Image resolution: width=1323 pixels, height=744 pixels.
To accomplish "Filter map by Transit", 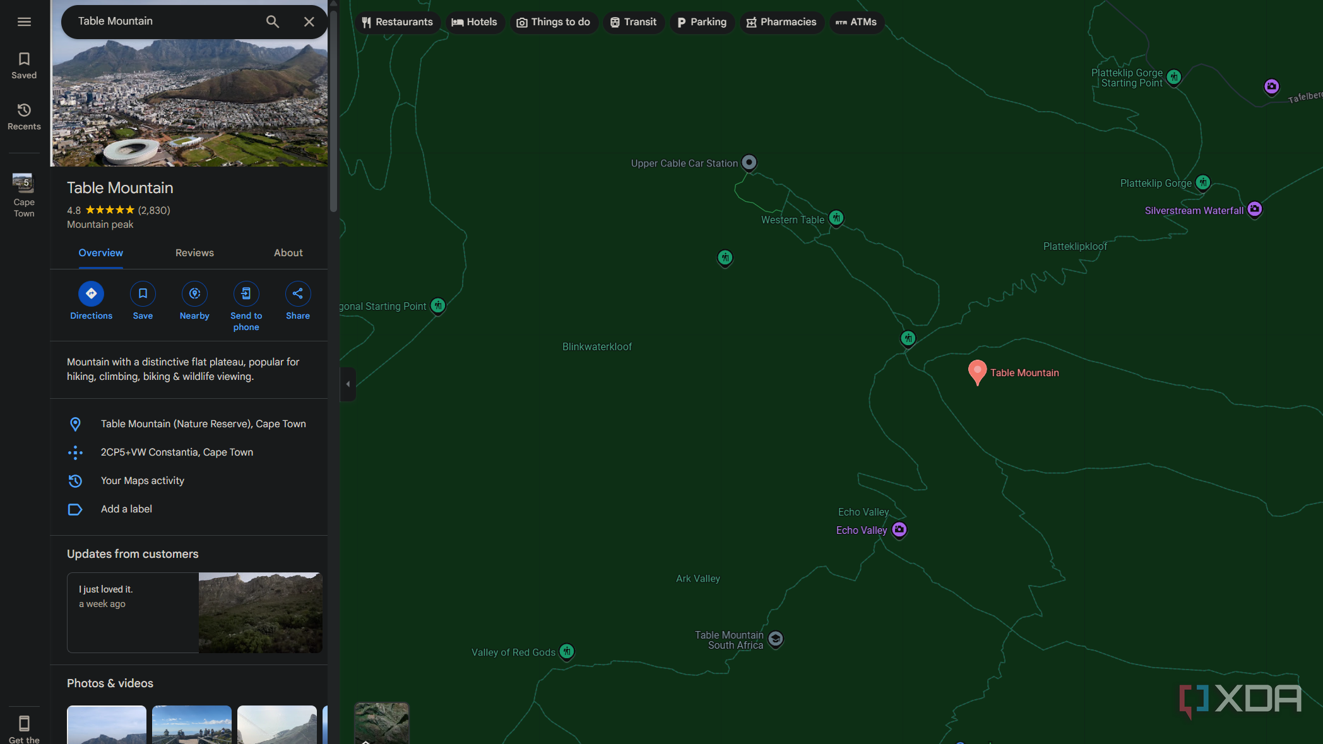I will click(x=634, y=22).
